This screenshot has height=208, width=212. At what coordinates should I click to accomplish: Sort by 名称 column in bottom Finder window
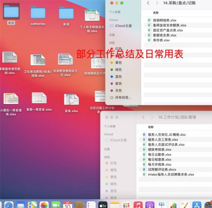point(151,127)
